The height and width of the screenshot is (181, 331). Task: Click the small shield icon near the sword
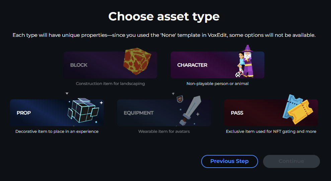(x=180, y=99)
